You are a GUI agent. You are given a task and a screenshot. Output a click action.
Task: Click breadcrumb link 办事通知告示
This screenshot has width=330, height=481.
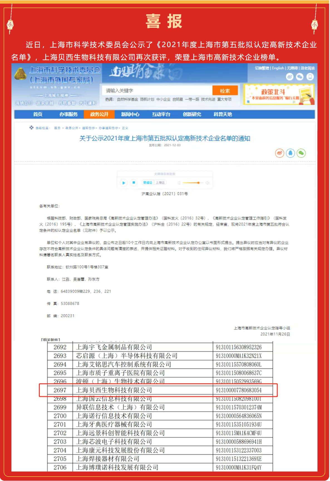pyautogui.click(x=109, y=128)
